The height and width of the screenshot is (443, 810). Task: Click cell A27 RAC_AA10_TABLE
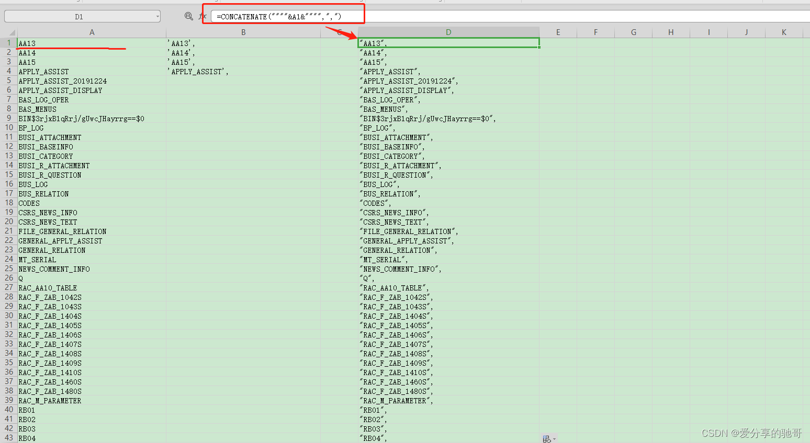[x=92, y=288]
